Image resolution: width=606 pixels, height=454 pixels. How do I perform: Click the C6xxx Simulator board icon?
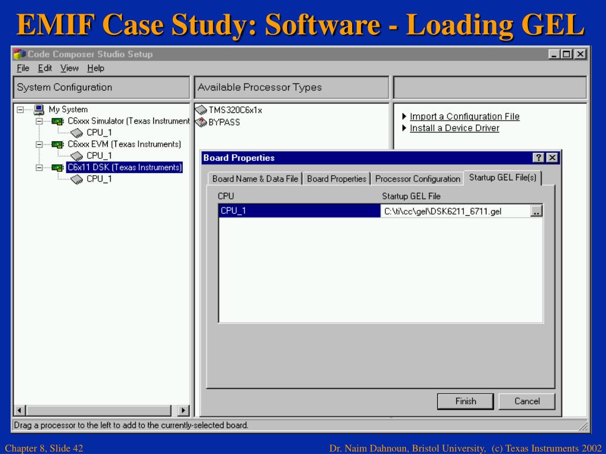click(x=57, y=121)
